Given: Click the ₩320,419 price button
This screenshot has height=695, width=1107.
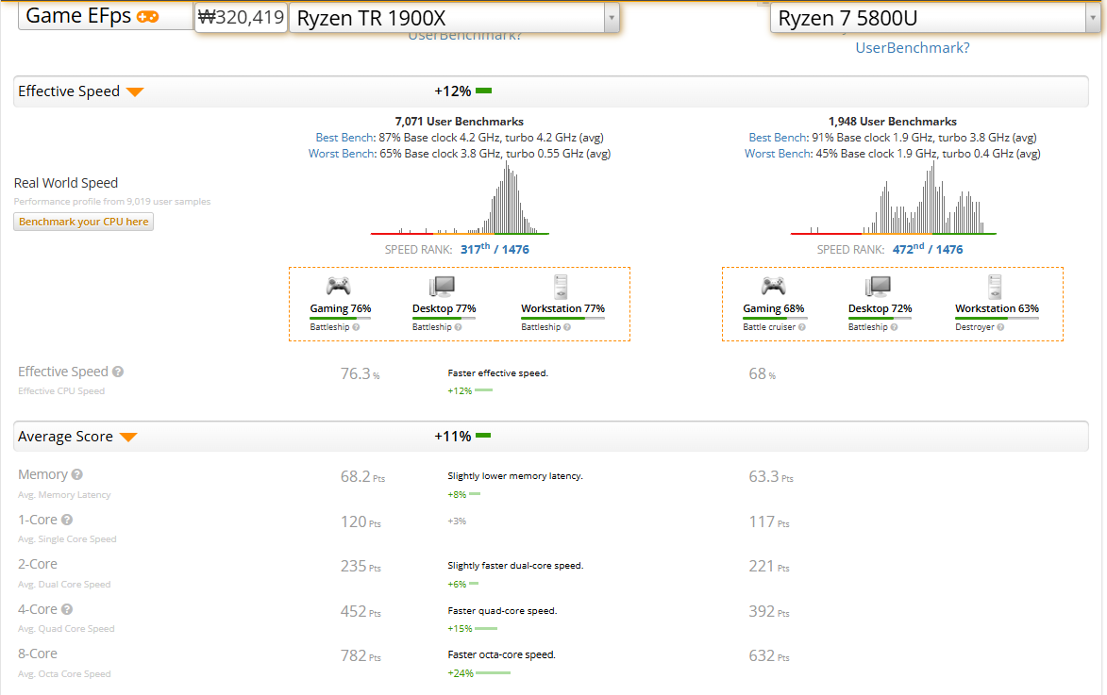Looking at the screenshot, I should (241, 17).
